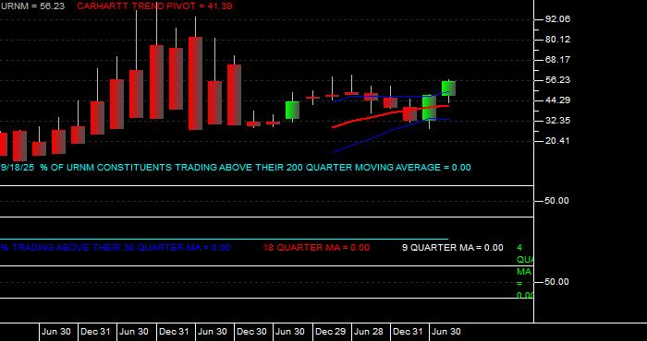Select the 56.23 price level label
Screen dimensions: 647x341
click(x=557, y=80)
